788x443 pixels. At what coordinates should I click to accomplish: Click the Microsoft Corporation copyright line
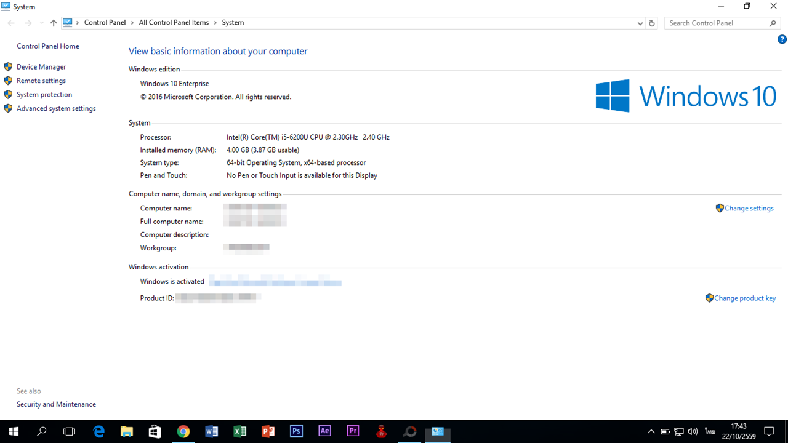coord(215,97)
